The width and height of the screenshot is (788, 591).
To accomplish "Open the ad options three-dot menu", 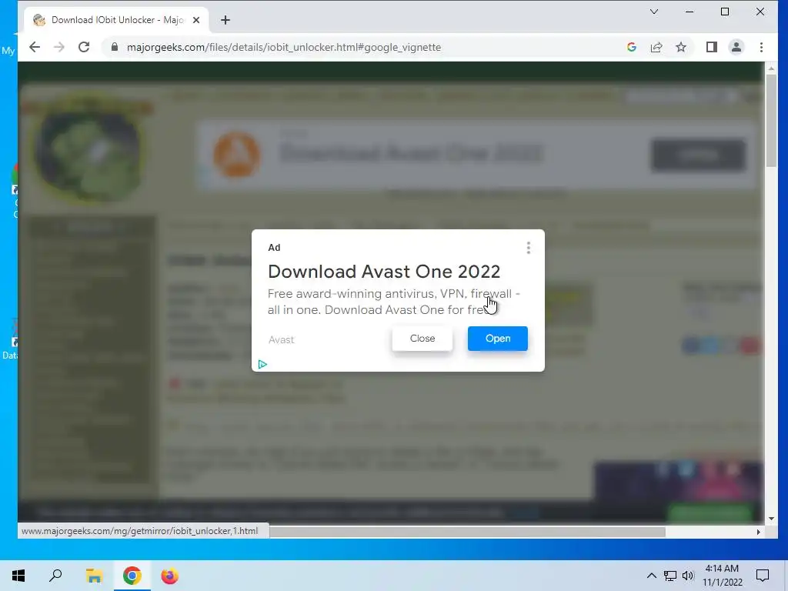I will coord(528,248).
